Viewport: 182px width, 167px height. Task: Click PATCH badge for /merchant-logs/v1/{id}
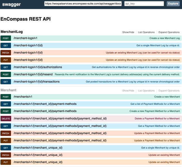[x=6, y=53]
